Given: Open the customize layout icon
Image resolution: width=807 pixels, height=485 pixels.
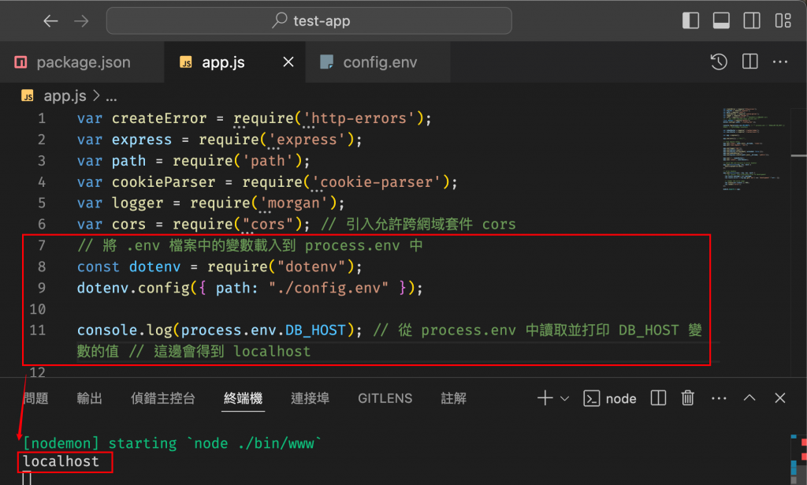Looking at the screenshot, I should pos(783,21).
